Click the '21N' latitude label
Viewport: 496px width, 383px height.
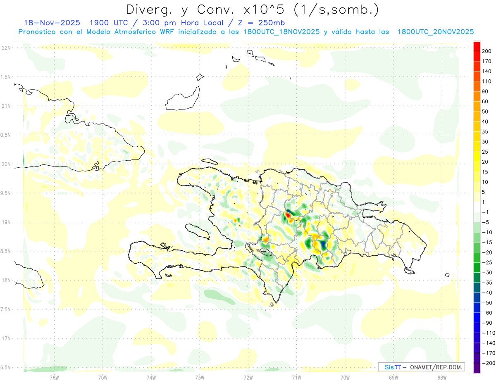[6, 106]
